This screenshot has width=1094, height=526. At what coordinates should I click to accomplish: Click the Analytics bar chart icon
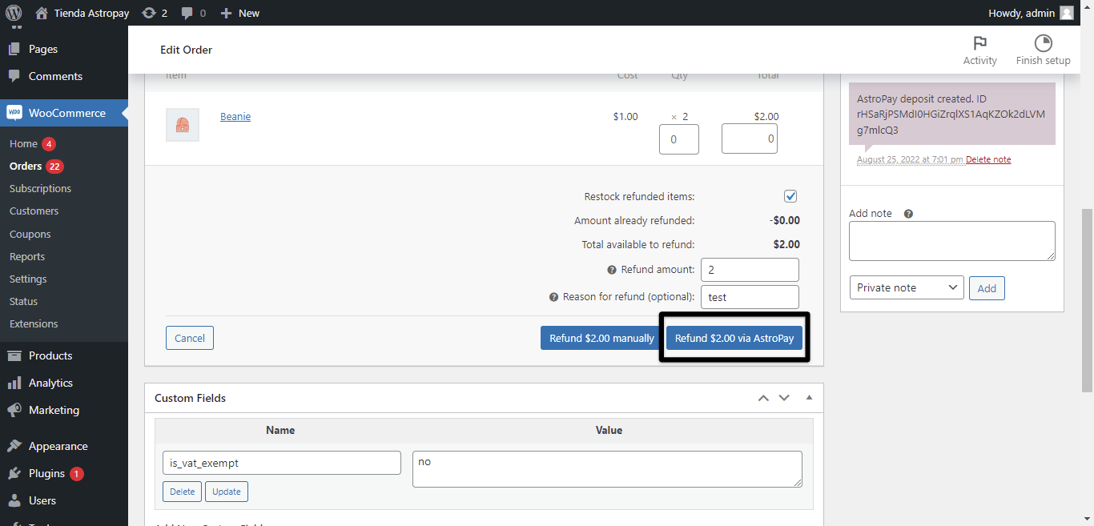click(x=14, y=383)
